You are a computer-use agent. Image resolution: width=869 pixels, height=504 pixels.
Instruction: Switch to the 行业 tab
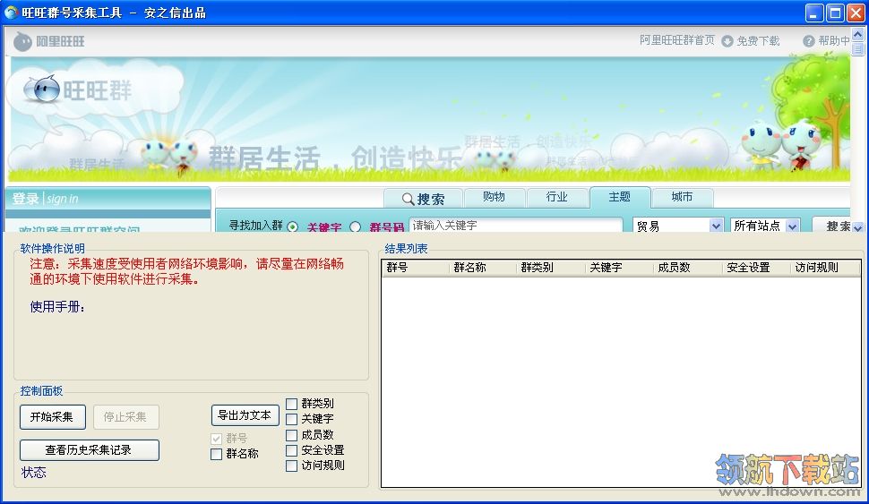(x=557, y=197)
